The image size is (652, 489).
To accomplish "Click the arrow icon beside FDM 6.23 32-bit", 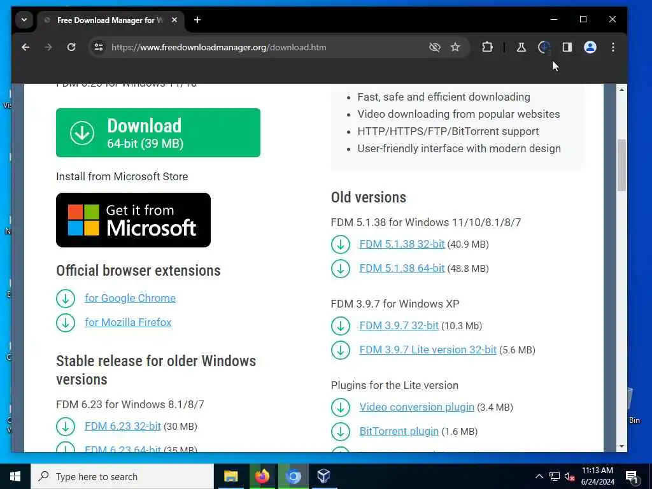I will (66, 426).
